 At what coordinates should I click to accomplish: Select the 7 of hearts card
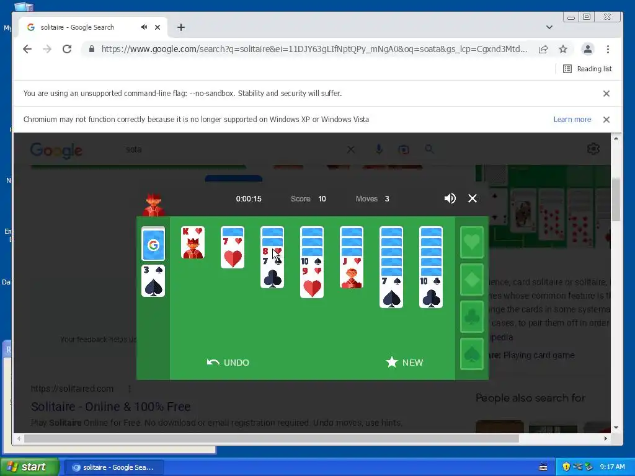(x=233, y=252)
